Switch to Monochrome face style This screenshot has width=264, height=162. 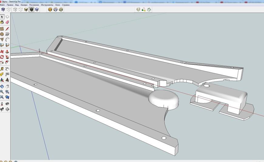click(37, 9)
